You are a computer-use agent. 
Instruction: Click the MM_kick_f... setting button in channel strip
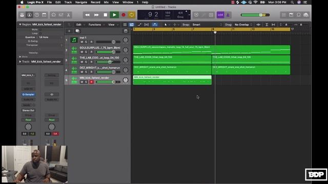click(x=28, y=75)
